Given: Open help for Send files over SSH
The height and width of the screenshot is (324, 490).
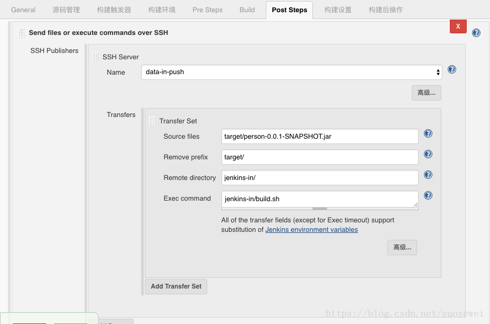Looking at the screenshot, I should 476,33.
